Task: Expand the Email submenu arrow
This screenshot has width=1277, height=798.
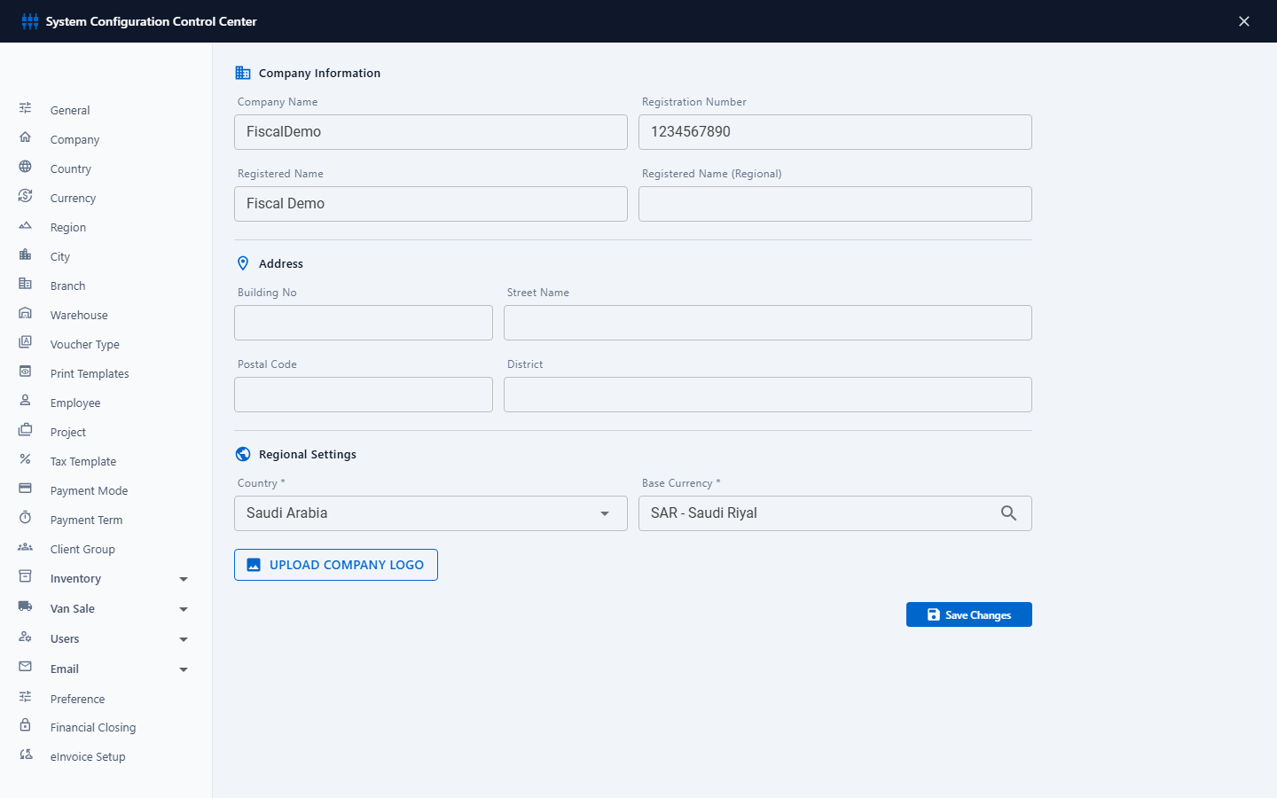Action: [x=184, y=669]
